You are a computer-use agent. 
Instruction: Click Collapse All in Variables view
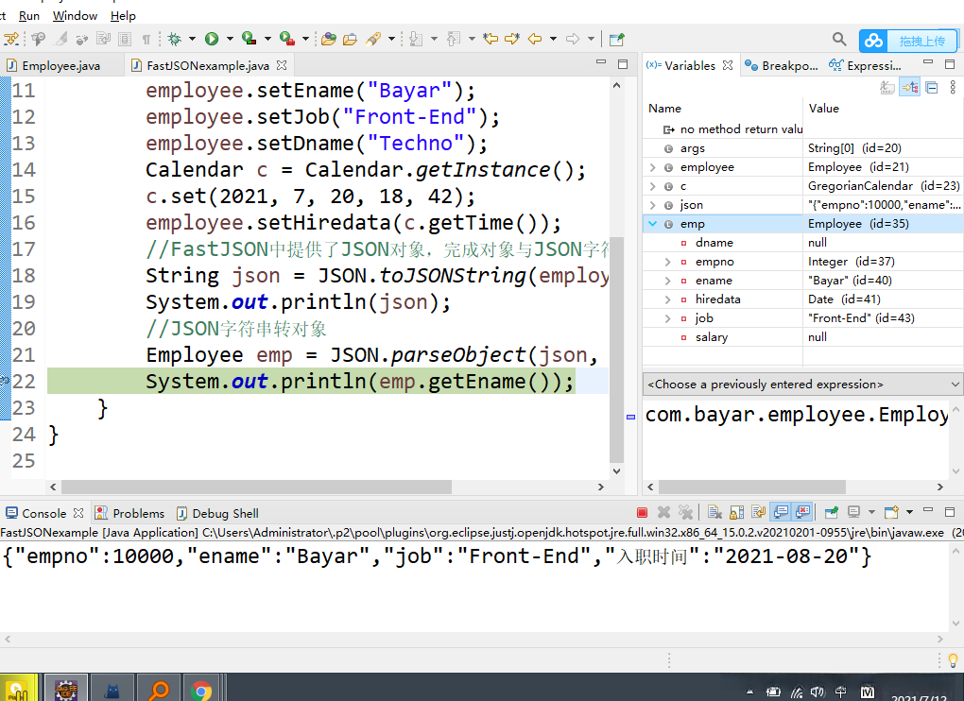point(932,87)
